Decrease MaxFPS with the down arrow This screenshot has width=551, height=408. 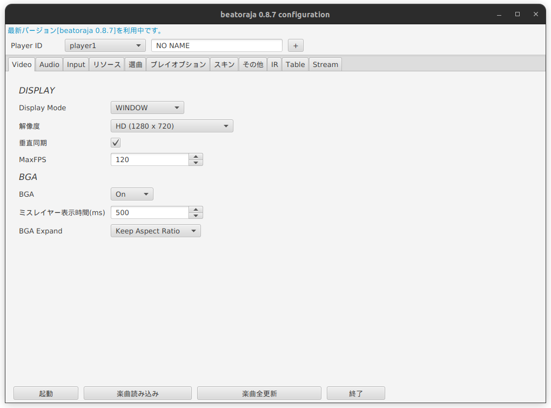[196, 163]
